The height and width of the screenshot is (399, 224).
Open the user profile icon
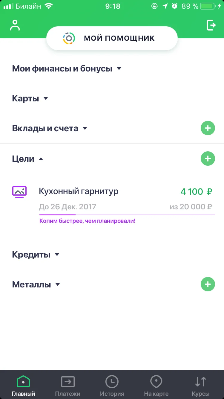[x=15, y=25]
